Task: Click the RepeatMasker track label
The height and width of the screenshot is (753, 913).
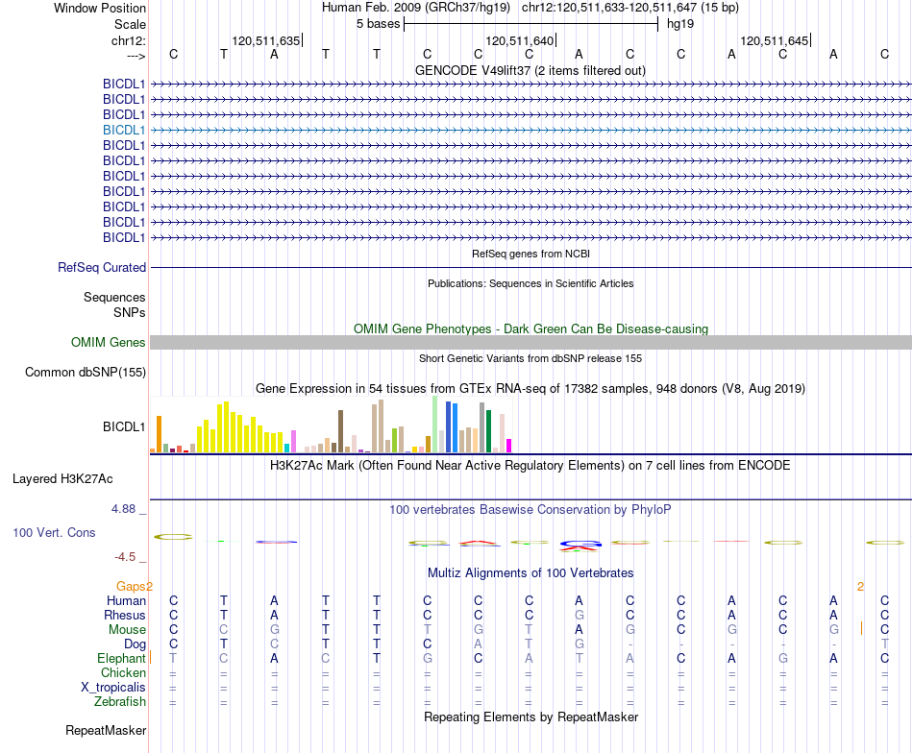Action: click(x=106, y=730)
